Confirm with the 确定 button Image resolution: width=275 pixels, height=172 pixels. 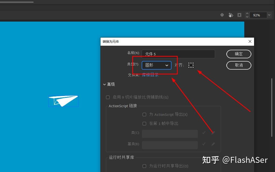tap(239, 54)
